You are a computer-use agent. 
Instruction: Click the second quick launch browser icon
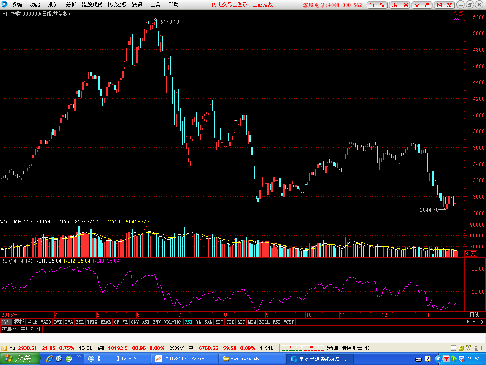pos(59,359)
